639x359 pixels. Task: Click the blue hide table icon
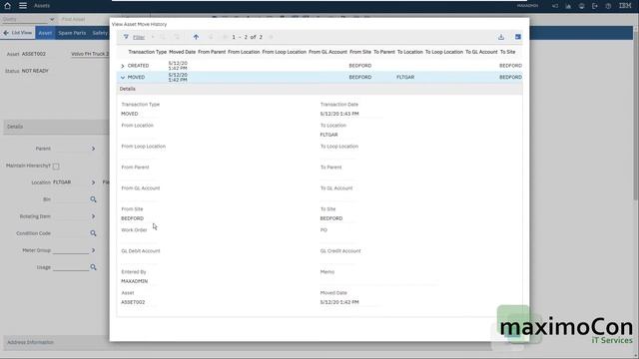(518, 37)
